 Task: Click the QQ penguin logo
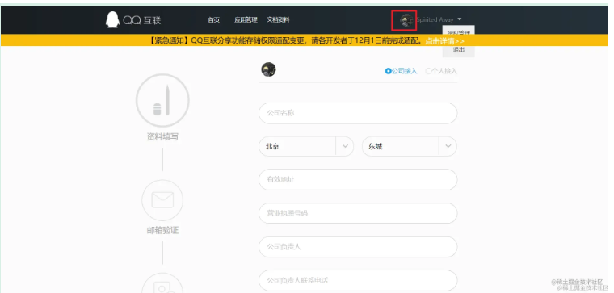pyautogui.click(x=112, y=19)
